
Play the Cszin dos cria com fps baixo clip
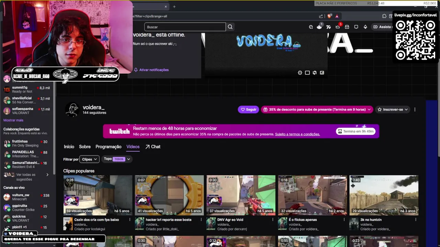pyautogui.click(x=98, y=195)
